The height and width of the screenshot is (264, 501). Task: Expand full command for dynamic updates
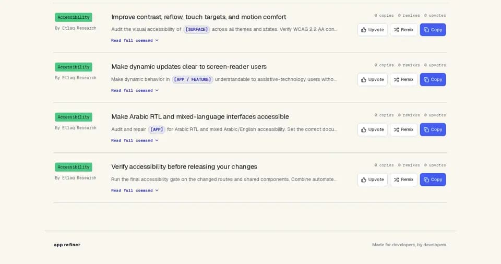[135, 90]
